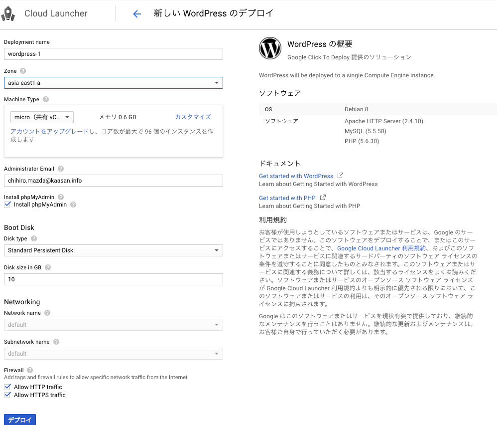The height and width of the screenshot is (425, 497).
Task: Uncheck the Install phpMyAdmin checkbox
Action: (7, 205)
